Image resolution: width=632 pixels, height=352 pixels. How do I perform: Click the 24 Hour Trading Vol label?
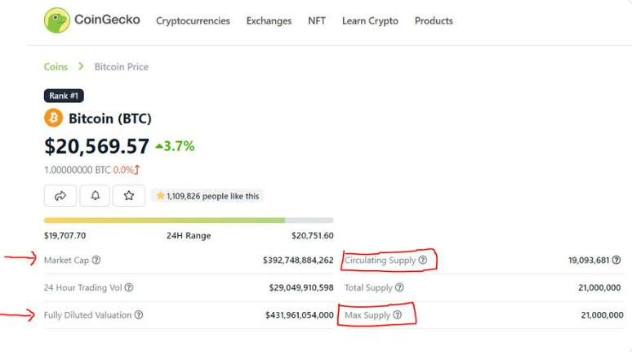[82, 287]
